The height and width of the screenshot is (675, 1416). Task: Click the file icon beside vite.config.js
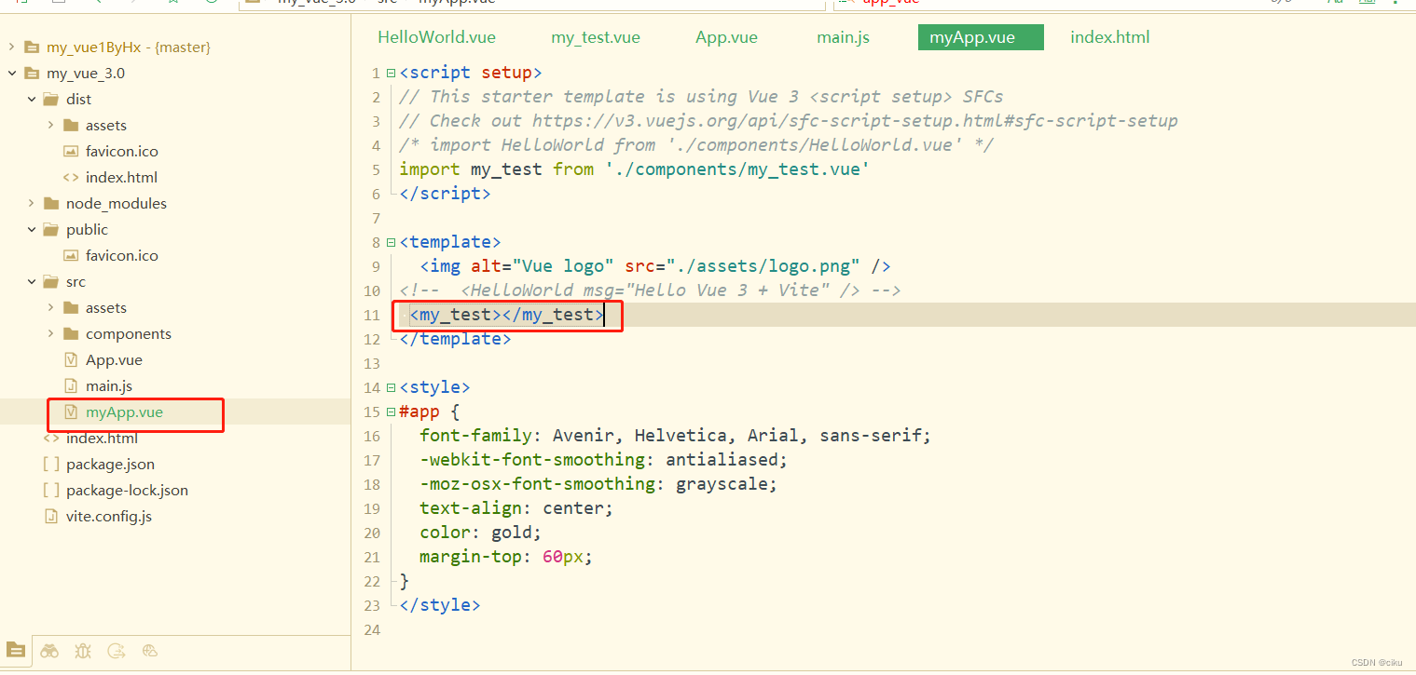[51, 516]
